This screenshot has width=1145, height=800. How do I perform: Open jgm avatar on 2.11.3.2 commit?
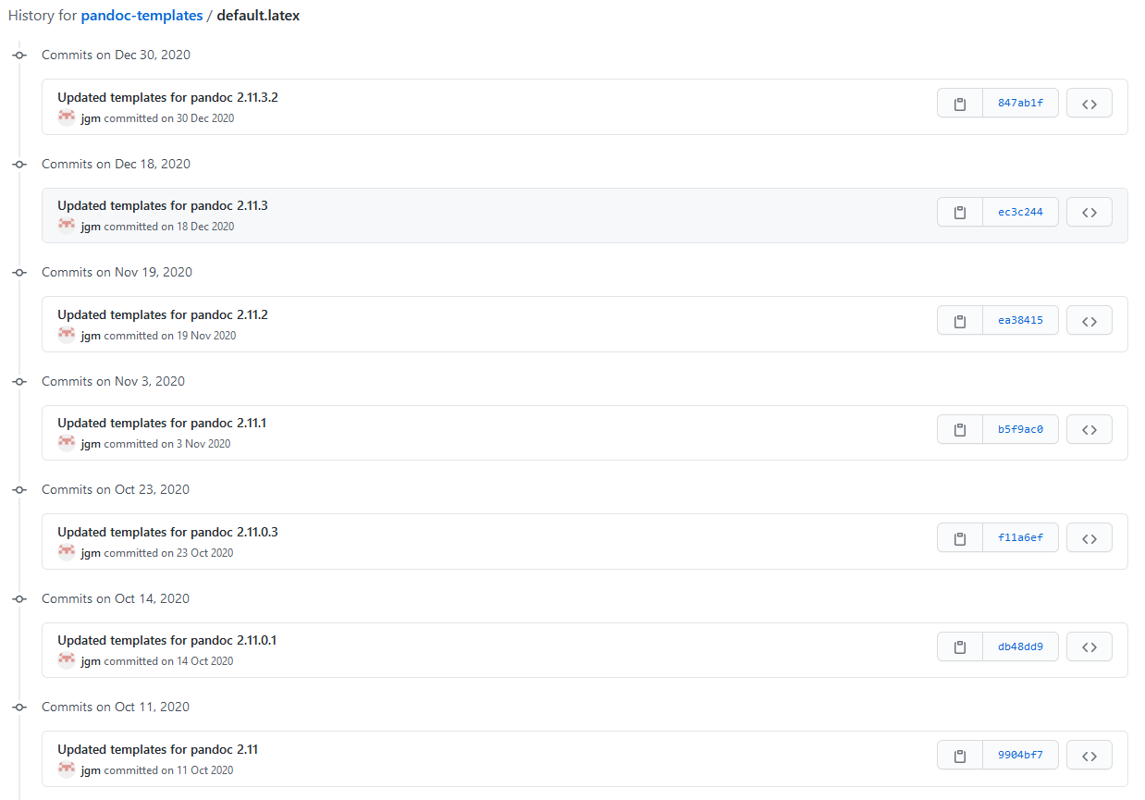67,117
